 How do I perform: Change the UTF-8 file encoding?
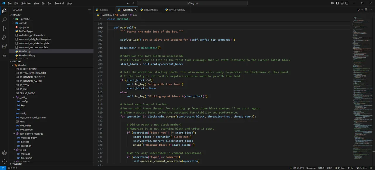(x=321, y=168)
